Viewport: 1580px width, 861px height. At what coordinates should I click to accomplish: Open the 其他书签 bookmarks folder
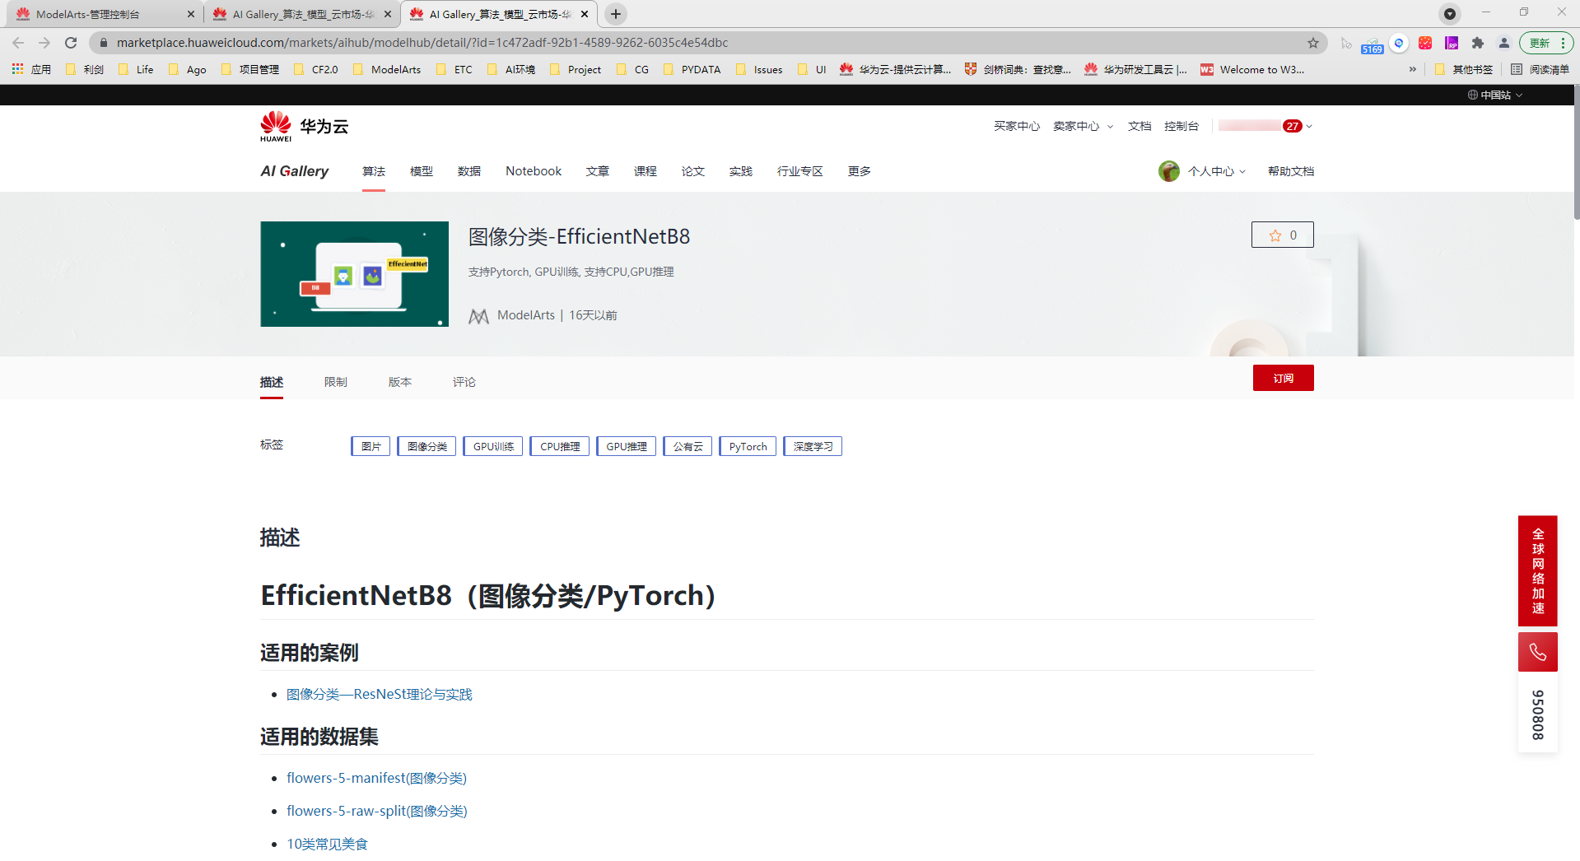1464,69
